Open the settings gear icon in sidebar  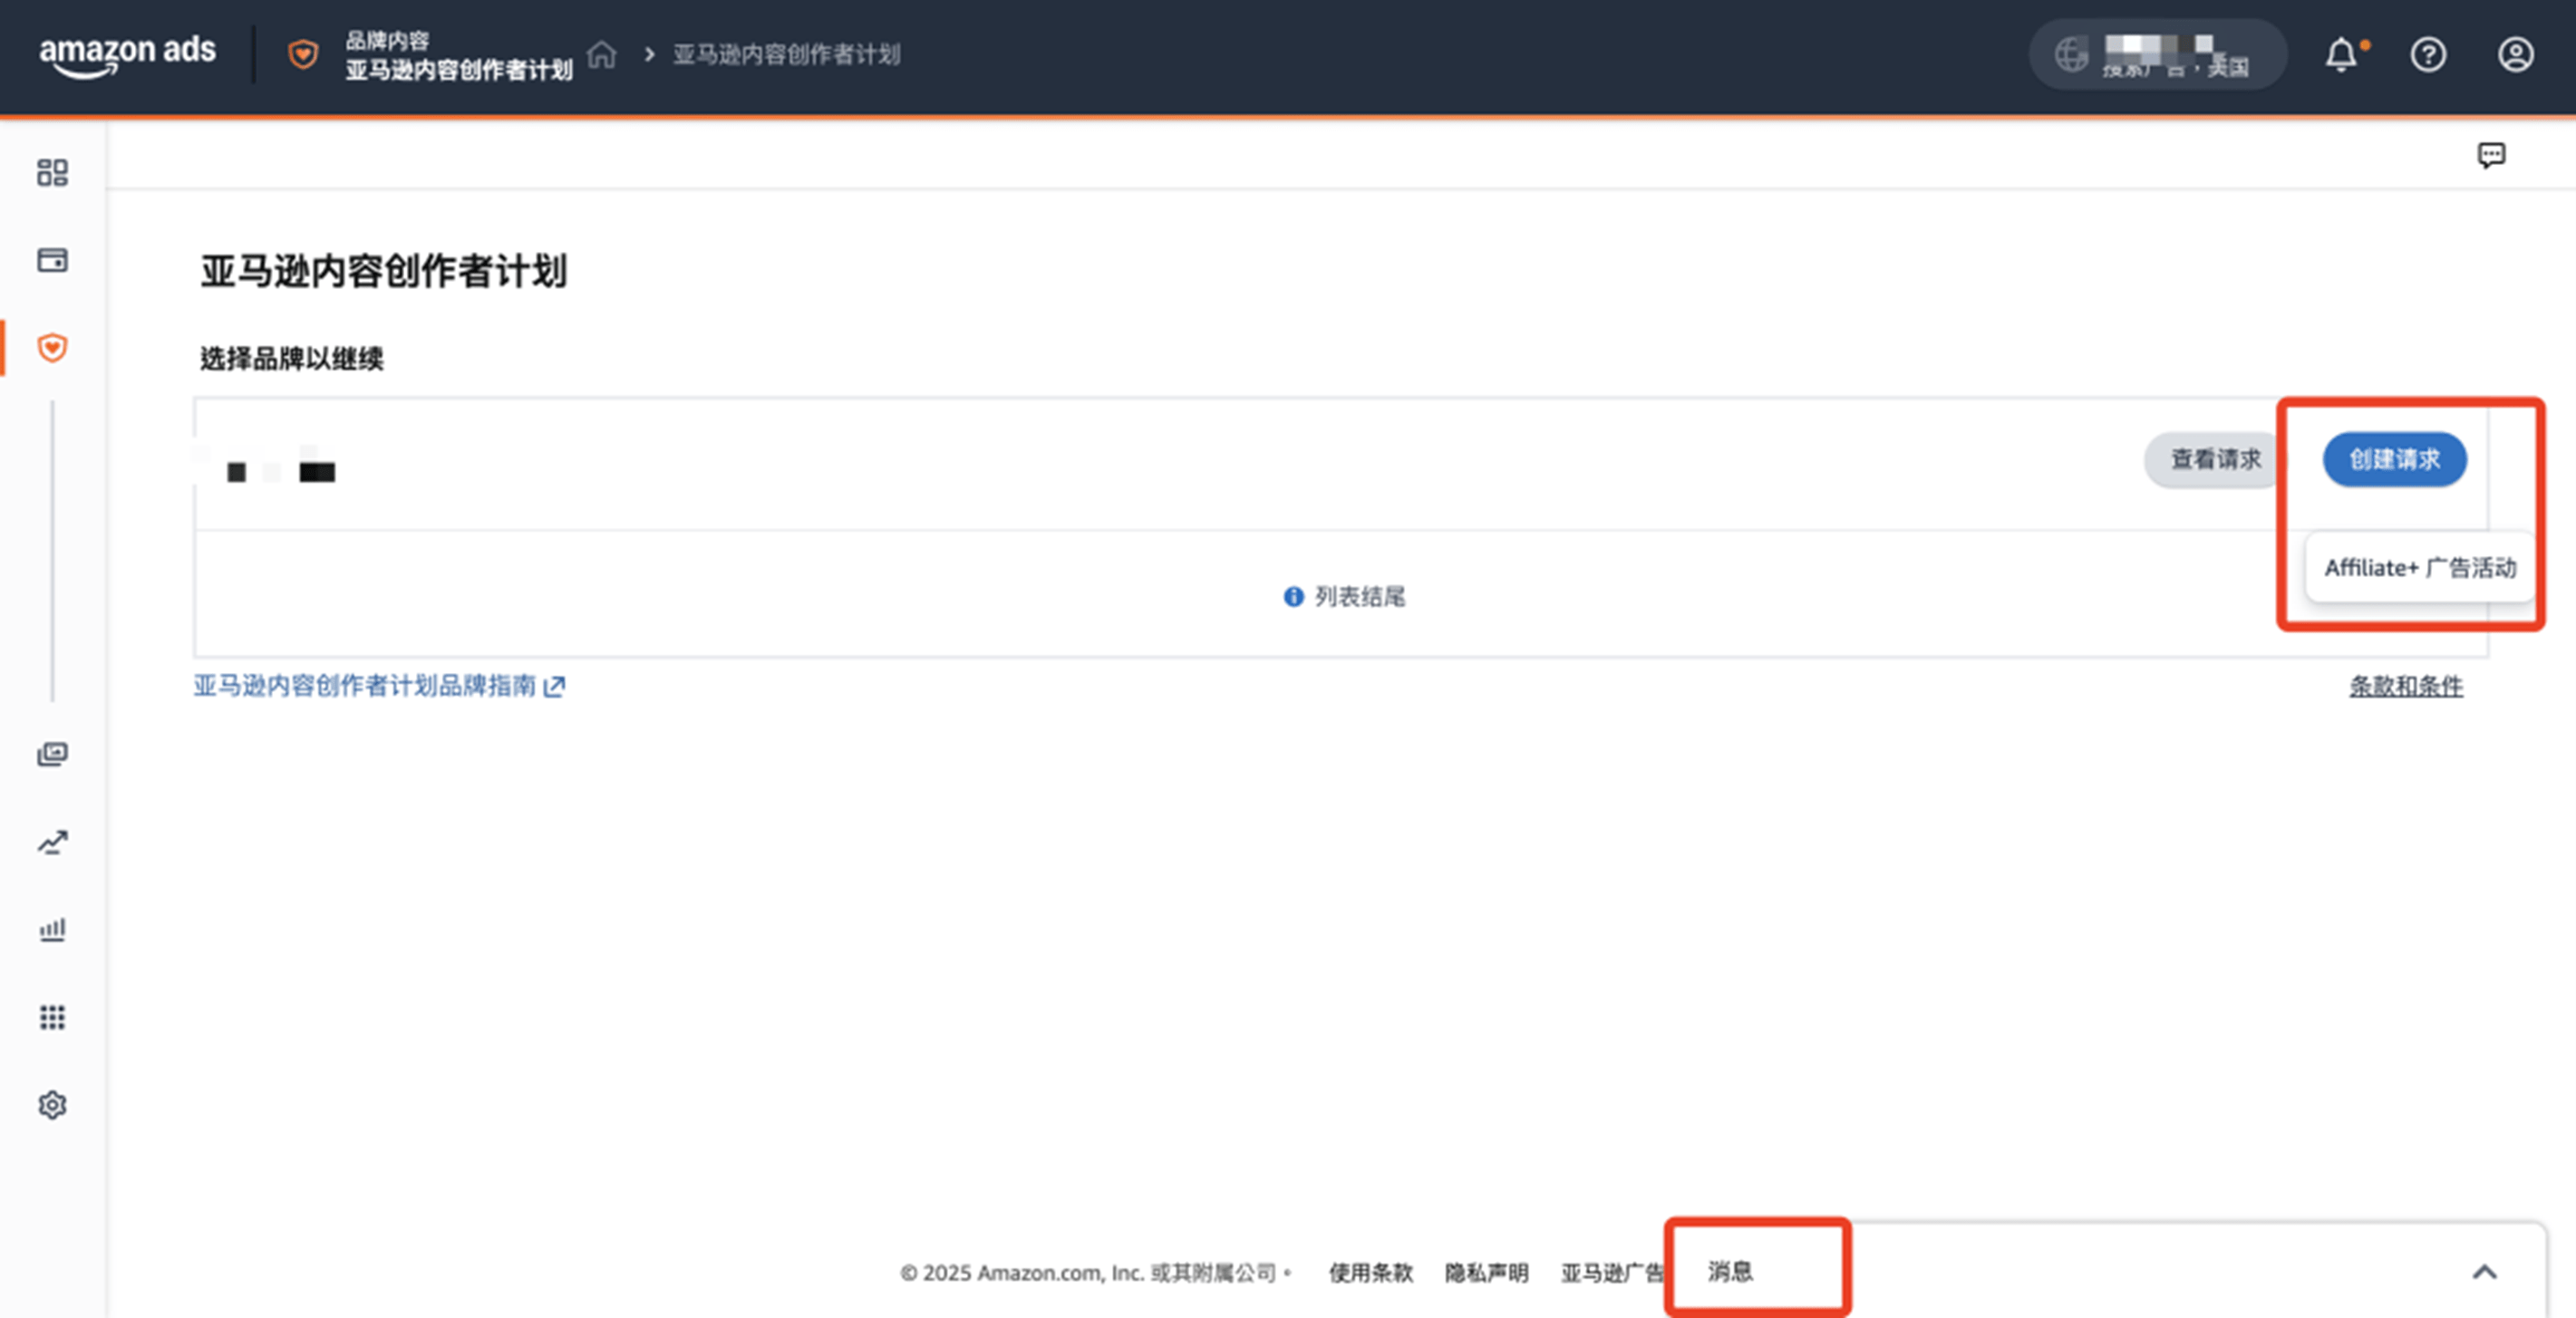(52, 1105)
